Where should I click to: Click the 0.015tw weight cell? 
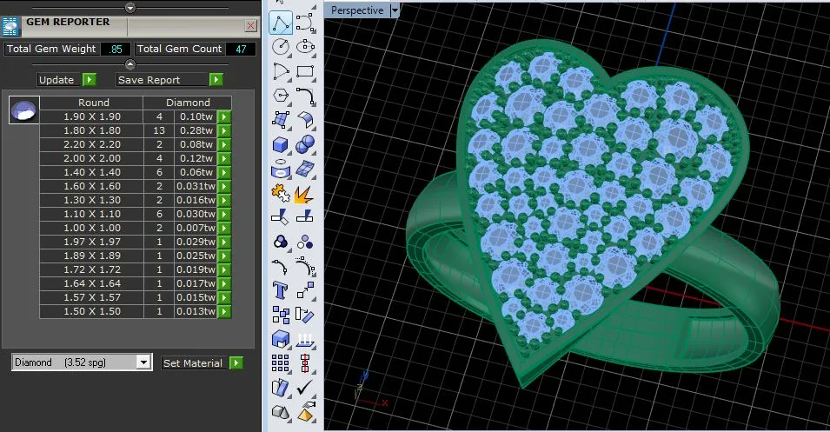point(196,297)
